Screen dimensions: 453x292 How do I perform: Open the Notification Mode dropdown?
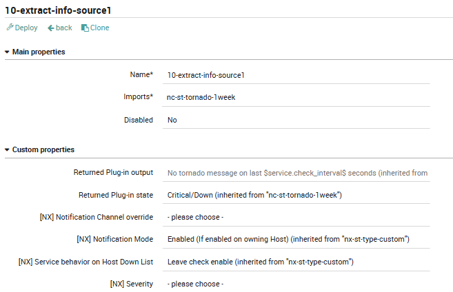coord(296,240)
